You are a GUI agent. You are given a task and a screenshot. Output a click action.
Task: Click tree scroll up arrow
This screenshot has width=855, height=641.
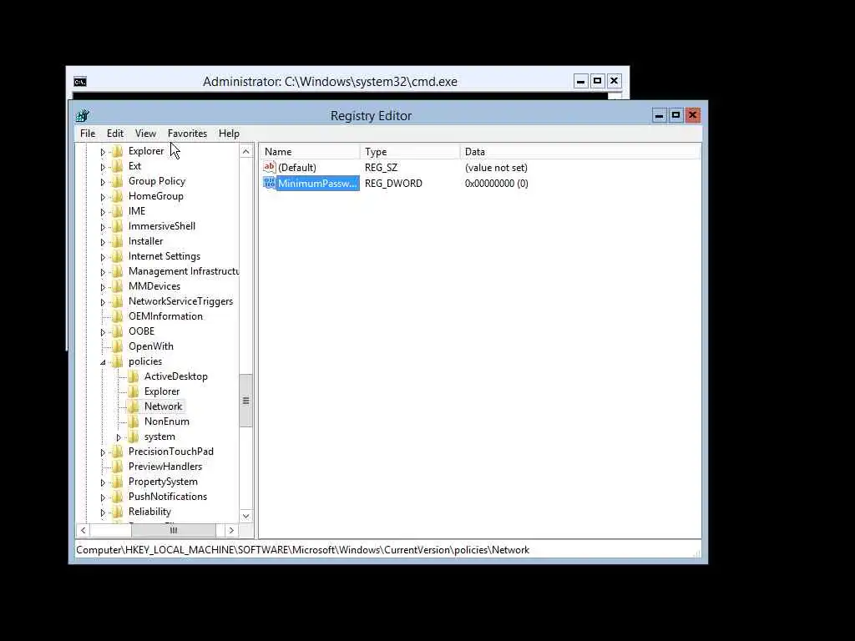coord(246,152)
